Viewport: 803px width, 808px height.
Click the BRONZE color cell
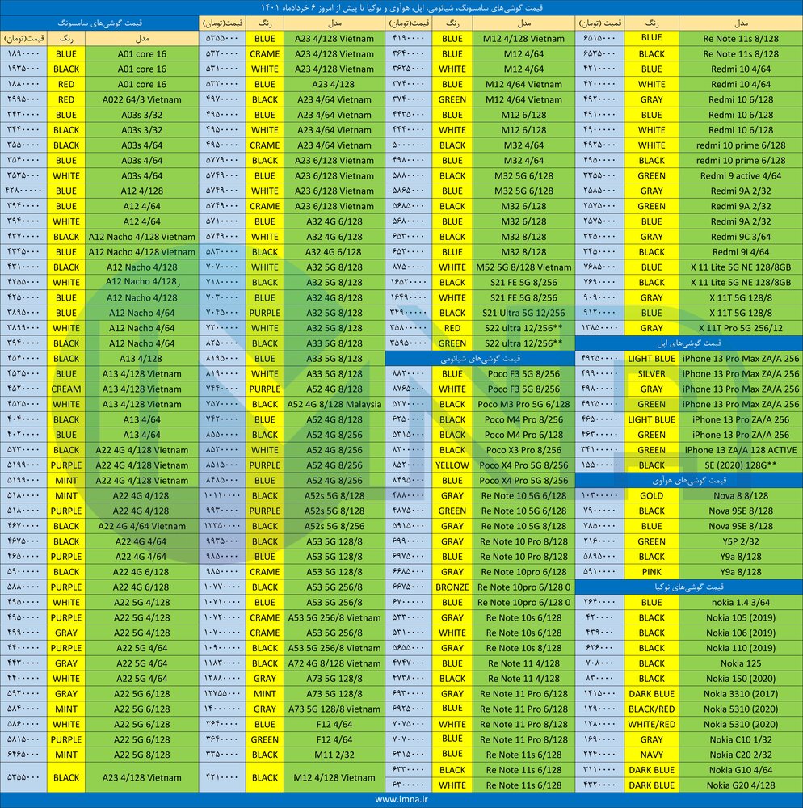(x=452, y=587)
